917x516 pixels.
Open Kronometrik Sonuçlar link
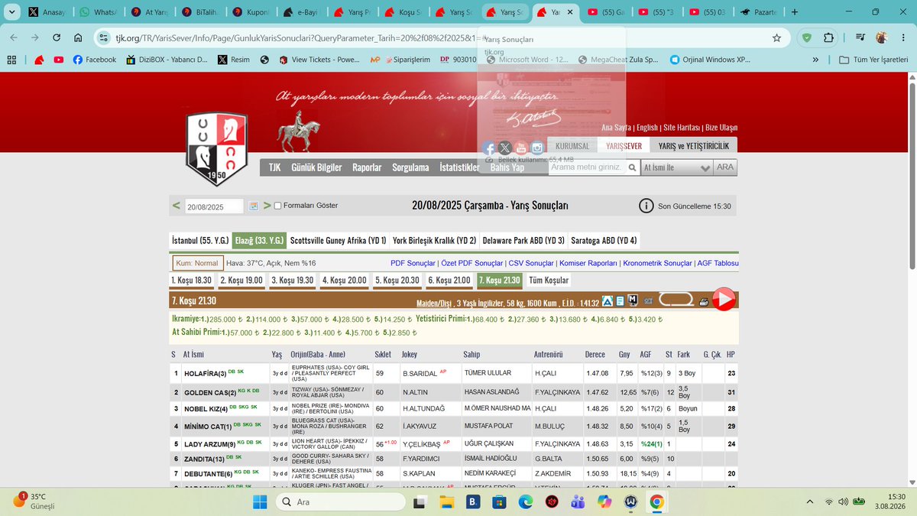[657, 263]
